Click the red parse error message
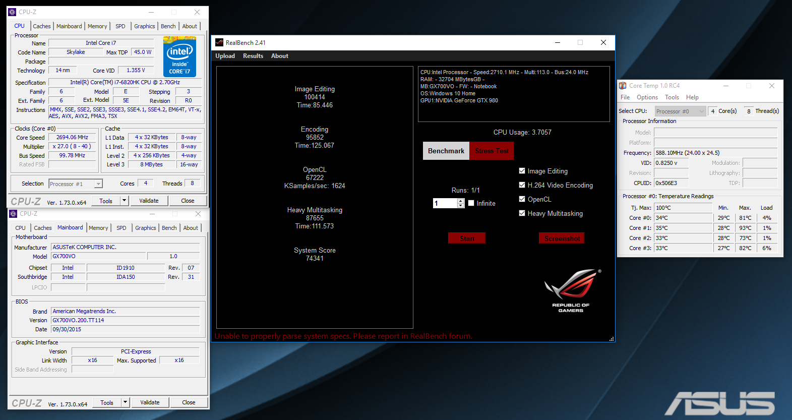The image size is (792, 420). click(x=343, y=336)
